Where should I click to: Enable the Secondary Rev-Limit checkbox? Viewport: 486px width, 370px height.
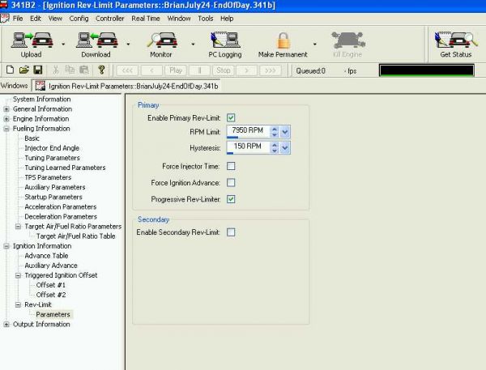coord(231,232)
